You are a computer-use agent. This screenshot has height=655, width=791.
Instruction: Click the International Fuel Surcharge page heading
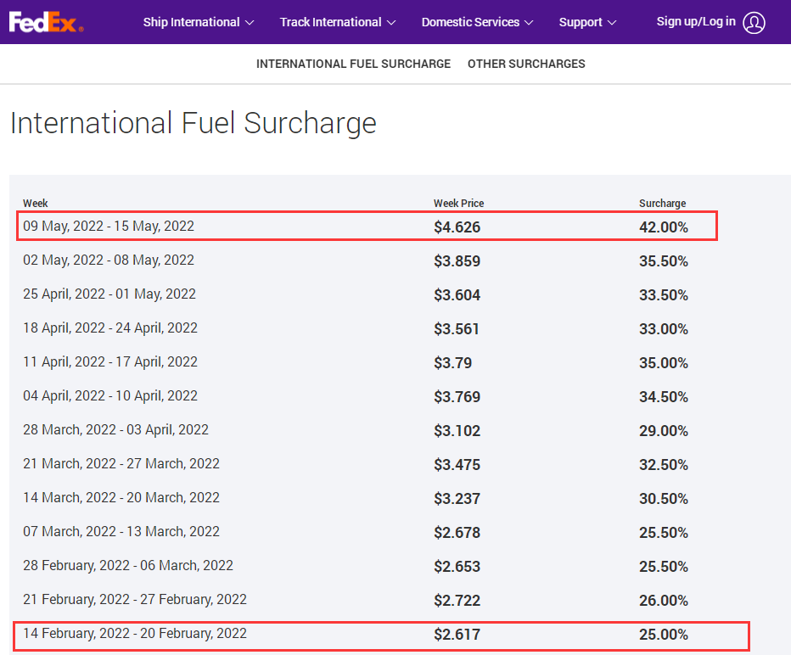pyautogui.click(x=193, y=123)
